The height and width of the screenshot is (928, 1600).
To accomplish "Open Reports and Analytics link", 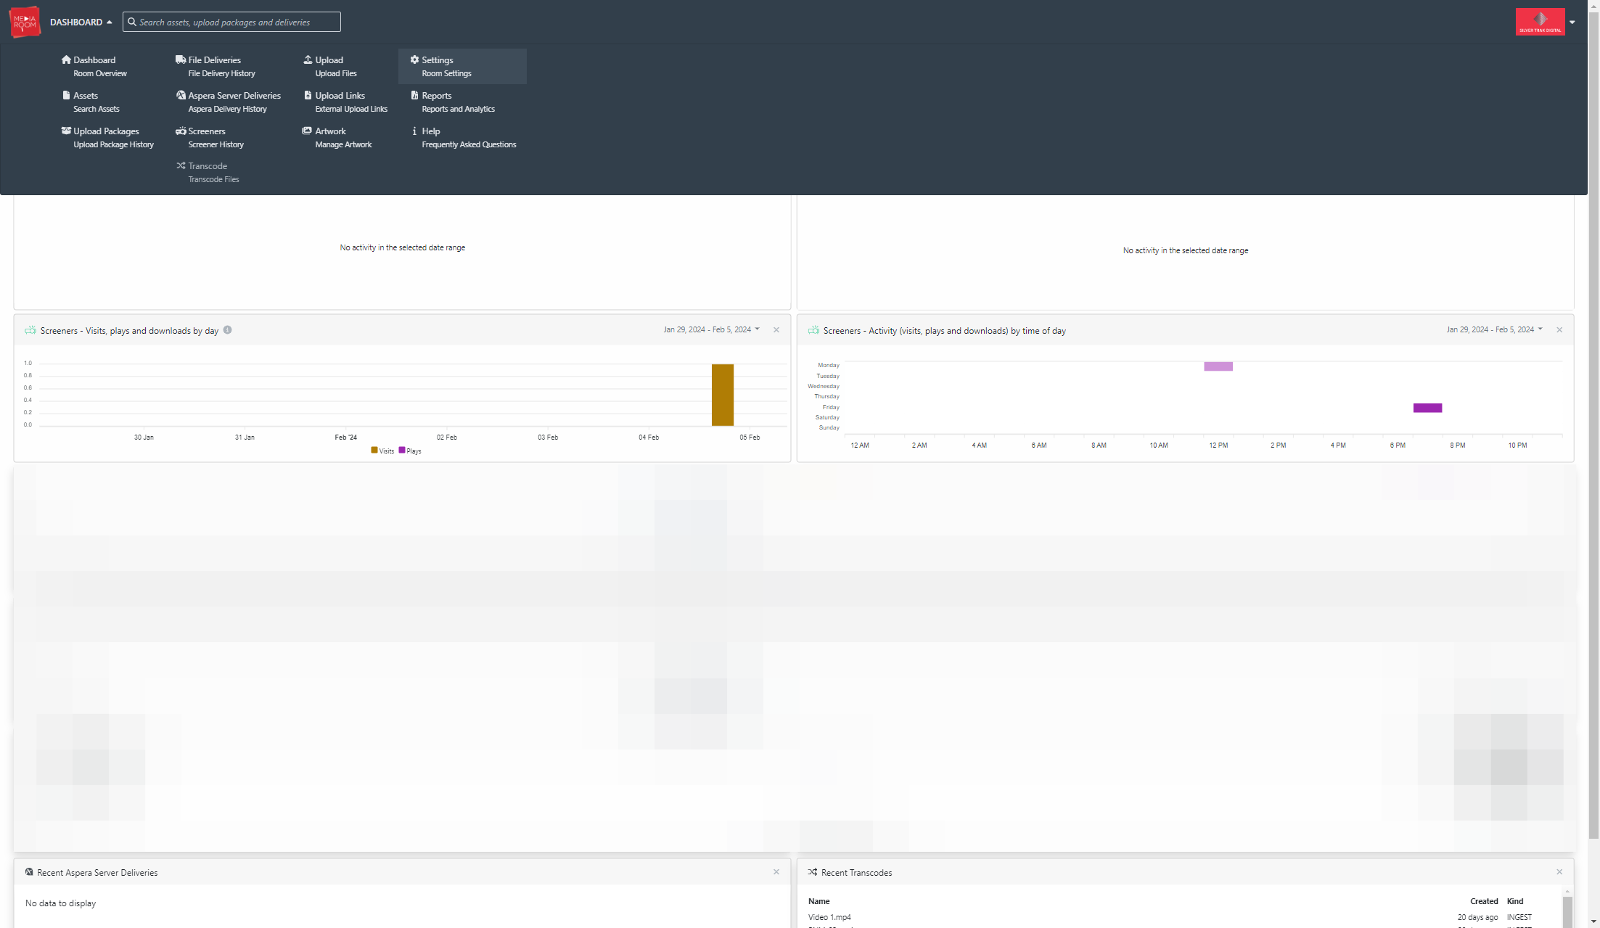I will click(458, 109).
